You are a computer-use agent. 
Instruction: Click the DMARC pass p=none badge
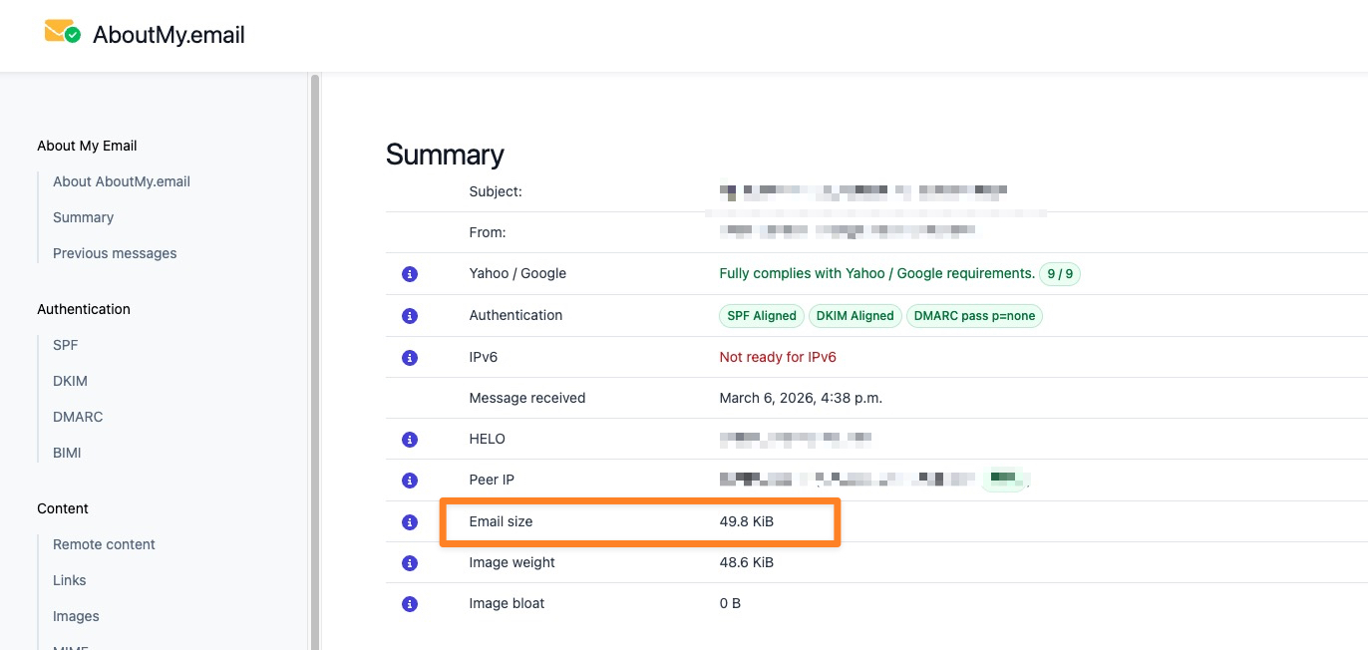974,316
